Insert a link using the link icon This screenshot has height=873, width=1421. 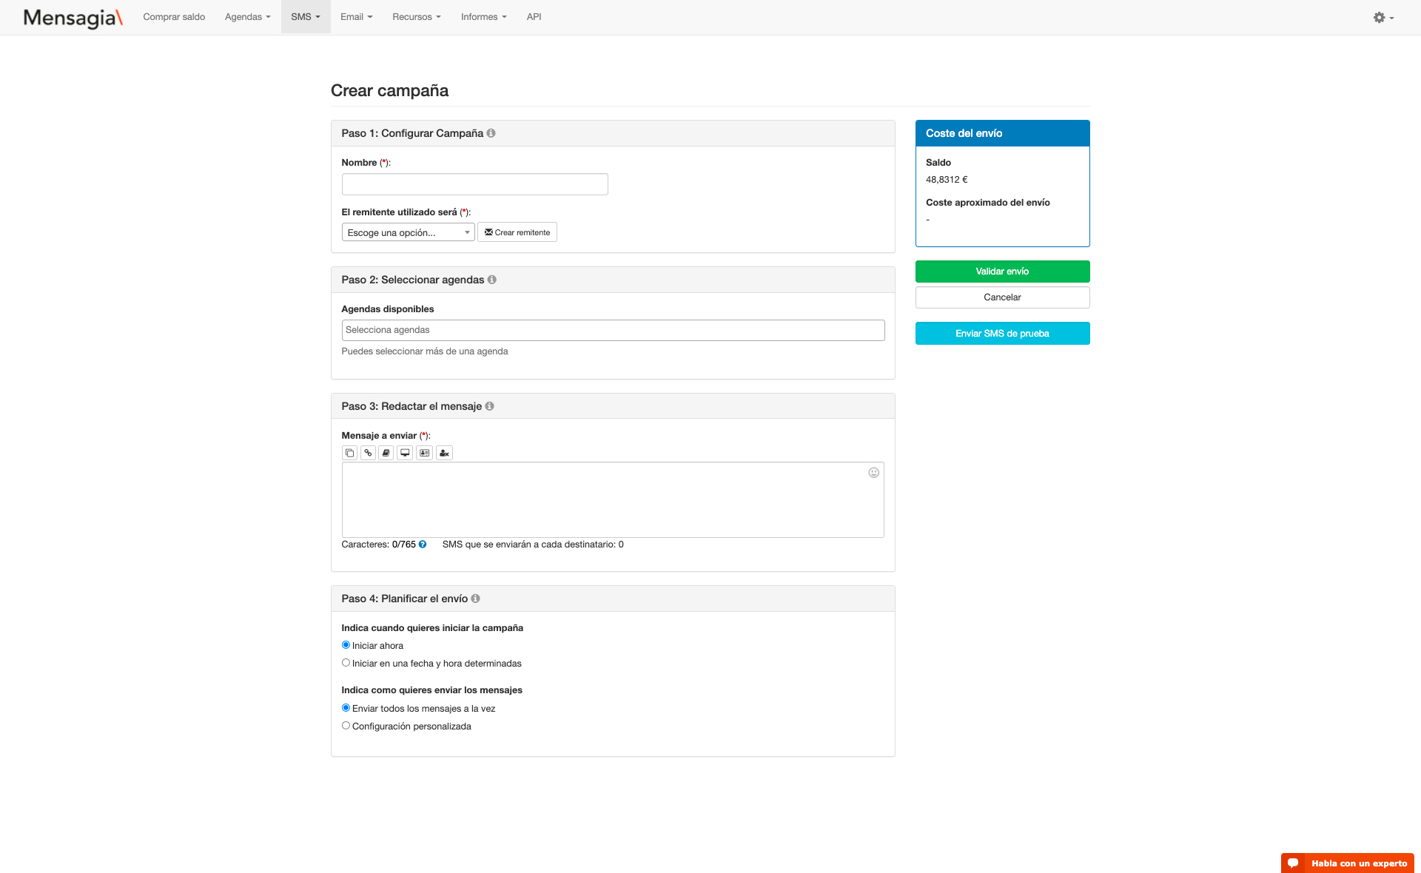[x=368, y=452]
